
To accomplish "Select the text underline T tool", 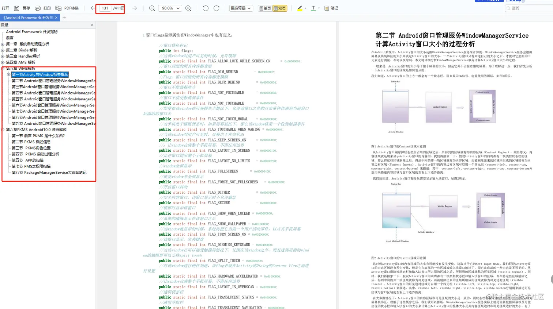I will (x=313, y=8).
